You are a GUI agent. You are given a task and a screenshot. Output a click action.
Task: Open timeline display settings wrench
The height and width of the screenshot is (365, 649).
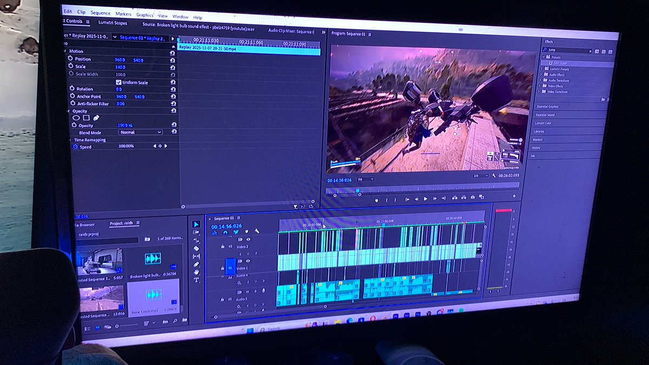[x=256, y=231]
